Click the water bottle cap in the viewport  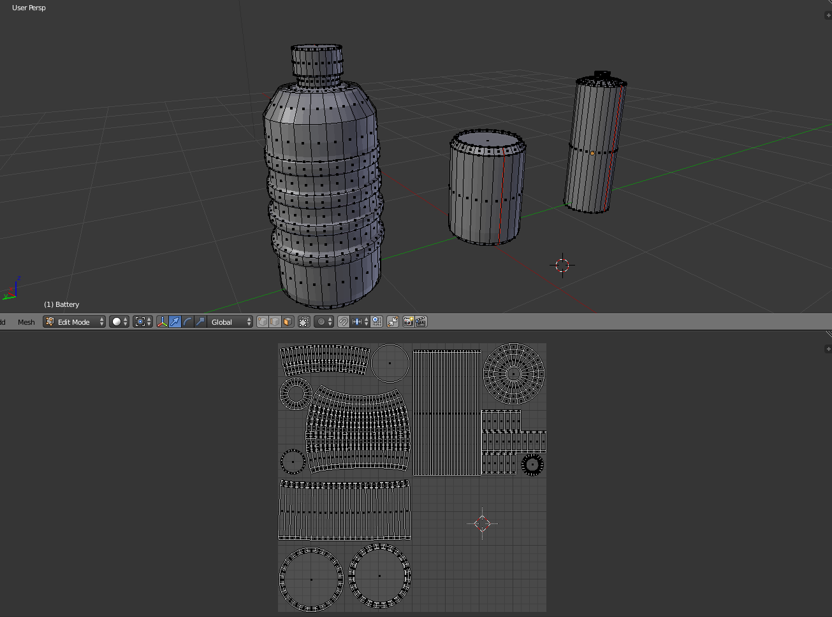tap(317, 62)
